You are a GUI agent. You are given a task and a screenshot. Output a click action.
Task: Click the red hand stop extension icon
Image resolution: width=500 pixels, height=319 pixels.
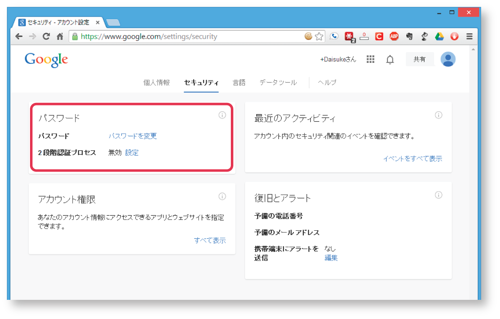tap(455, 37)
